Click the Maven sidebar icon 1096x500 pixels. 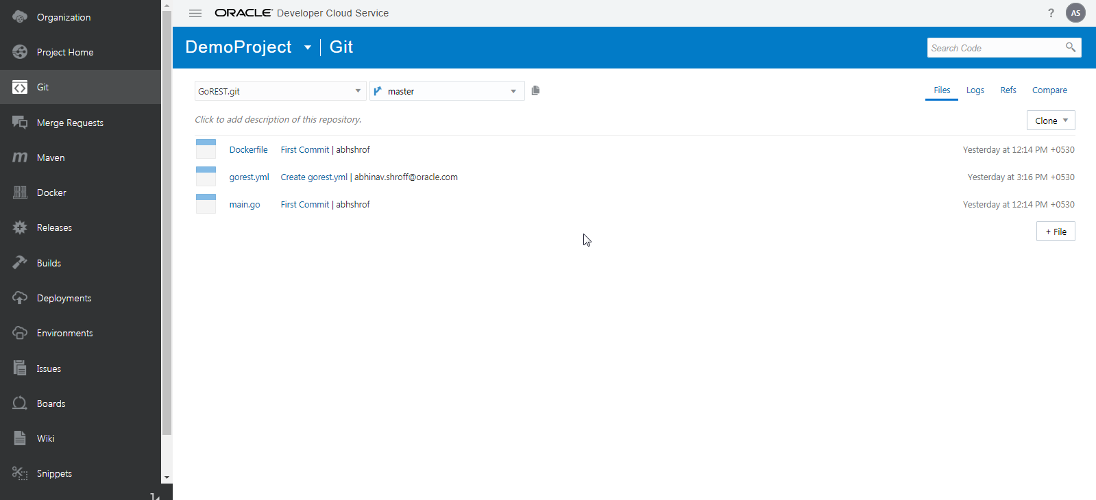click(x=20, y=158)
